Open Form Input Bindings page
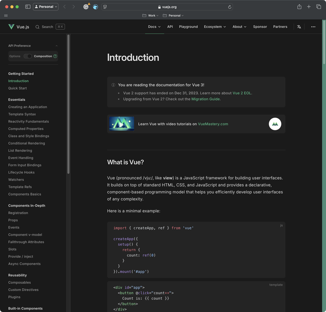The height and width of the screenshot is (312, 326). point(25,165)
